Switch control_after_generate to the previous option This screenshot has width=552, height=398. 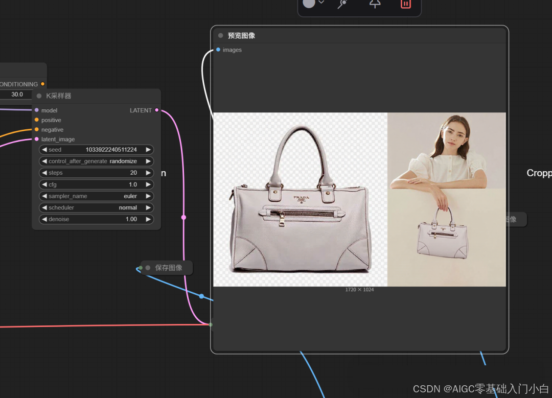(x=44, y=161)
